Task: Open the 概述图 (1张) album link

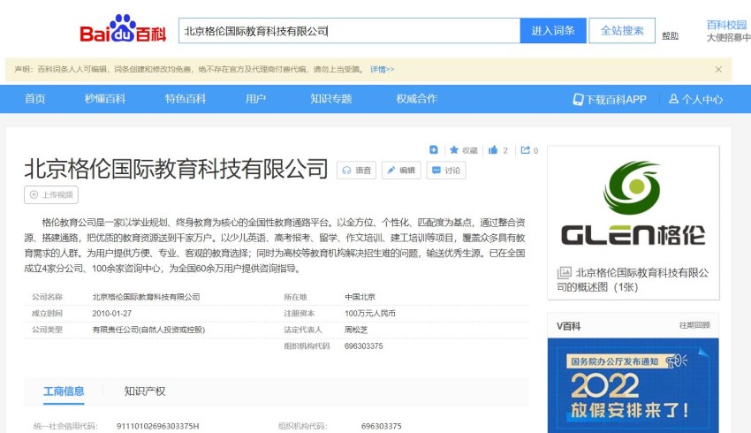Action: click(633, 280)
